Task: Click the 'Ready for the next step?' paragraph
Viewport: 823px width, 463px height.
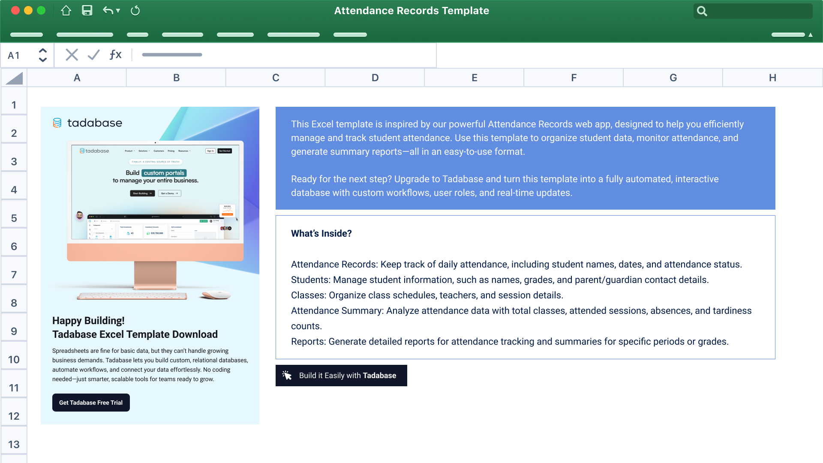Action: 505,186
